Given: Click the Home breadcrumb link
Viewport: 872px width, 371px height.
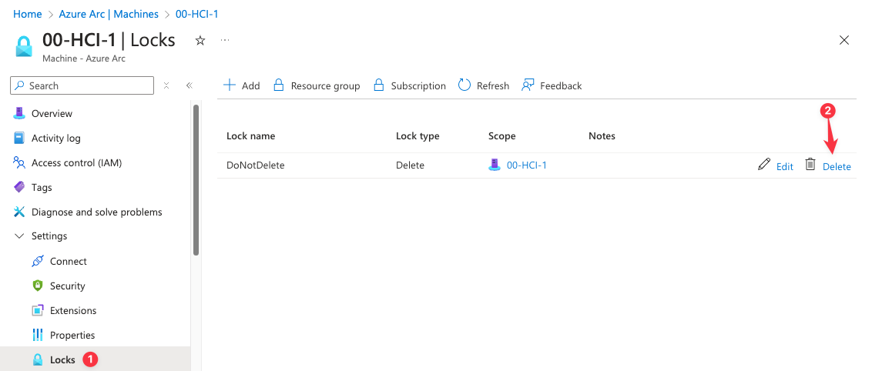Looking at the screenshot, I should coord(27,14).
